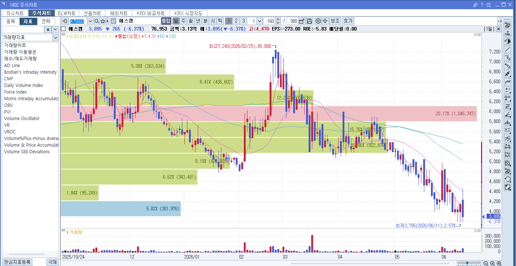
Task: Select the 월 monthly period button
Action: pos(190,21)
